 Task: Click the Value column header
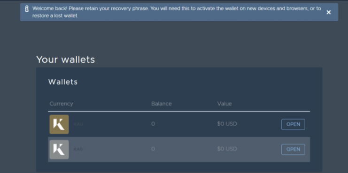224,104
